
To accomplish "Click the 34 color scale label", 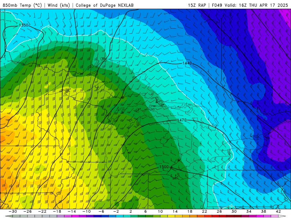I will [x=249, y=211].
